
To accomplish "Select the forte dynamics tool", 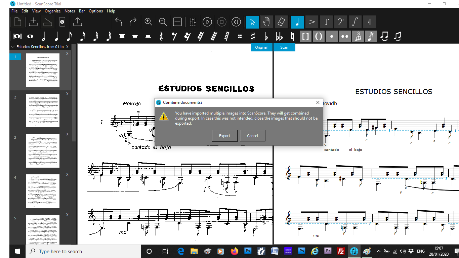I will pos(355,22).
